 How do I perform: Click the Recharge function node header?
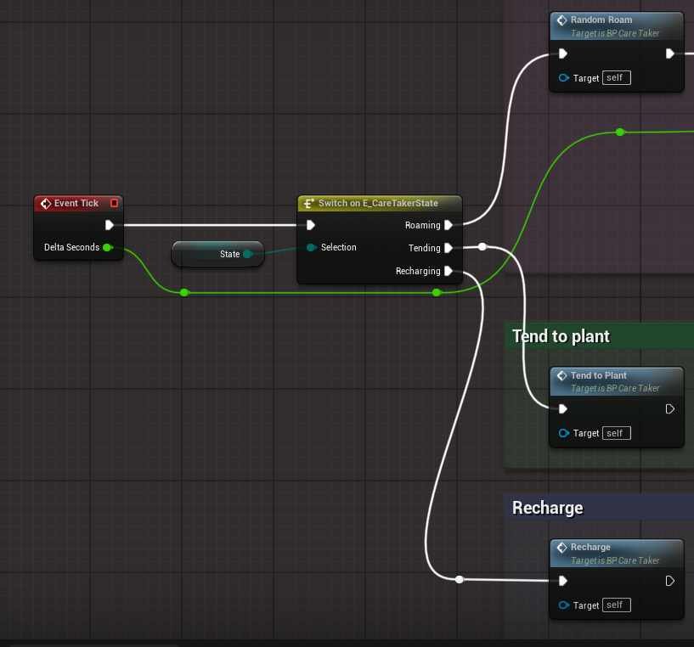pyautogui.click(x=617, y=554)
